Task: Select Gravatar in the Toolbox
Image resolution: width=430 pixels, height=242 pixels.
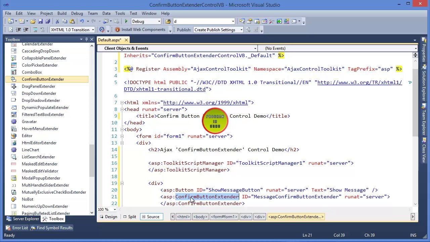Action: point(29,122)
